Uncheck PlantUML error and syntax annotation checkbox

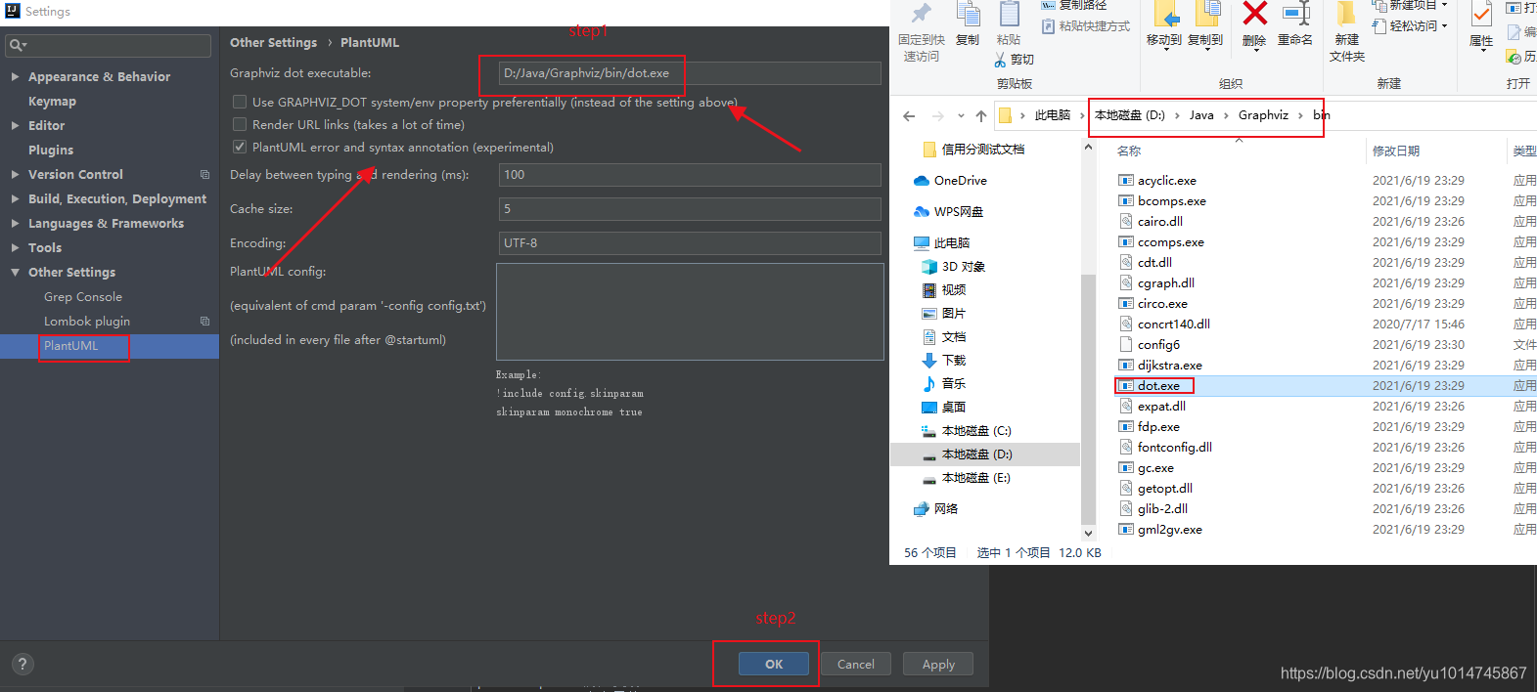pyautogui.click(x=240, y=147)
